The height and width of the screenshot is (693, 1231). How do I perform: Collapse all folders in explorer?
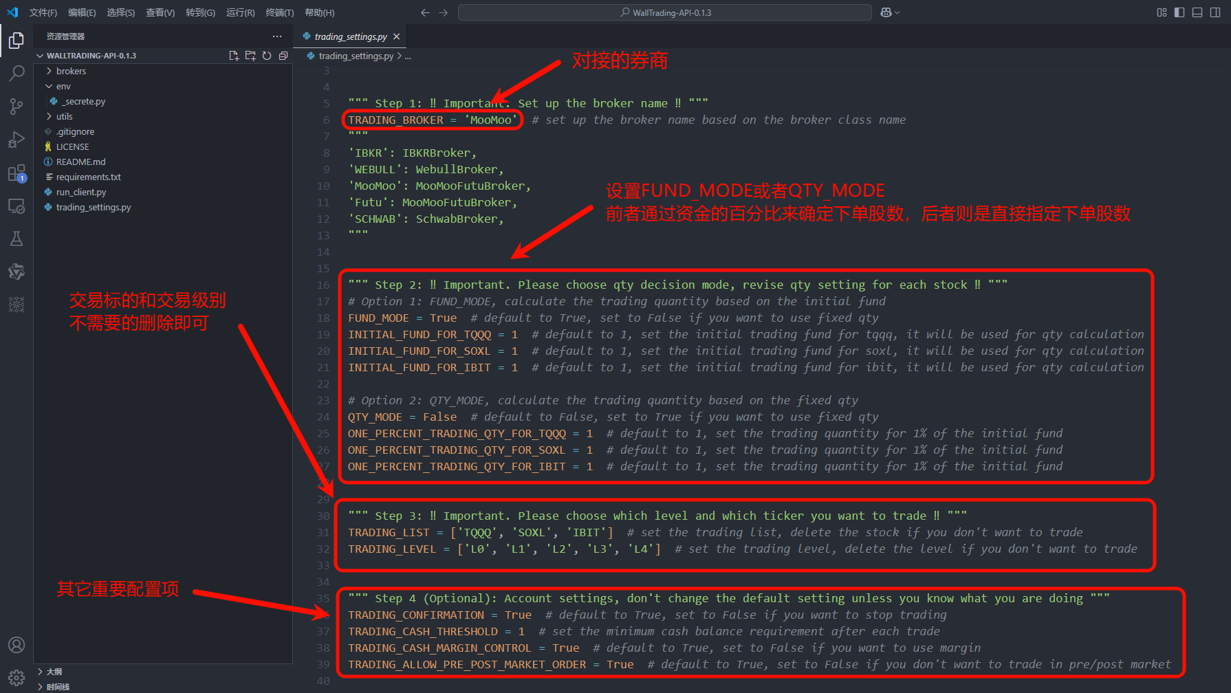pos(283,56)
